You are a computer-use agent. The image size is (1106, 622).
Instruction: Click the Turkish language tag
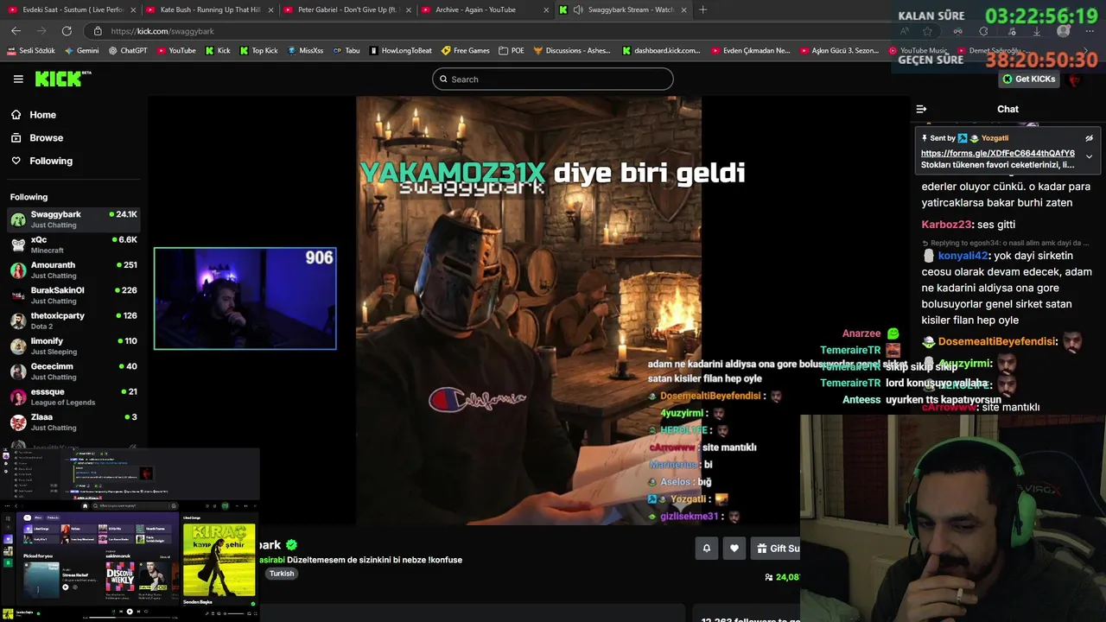[x=282, y=574]
